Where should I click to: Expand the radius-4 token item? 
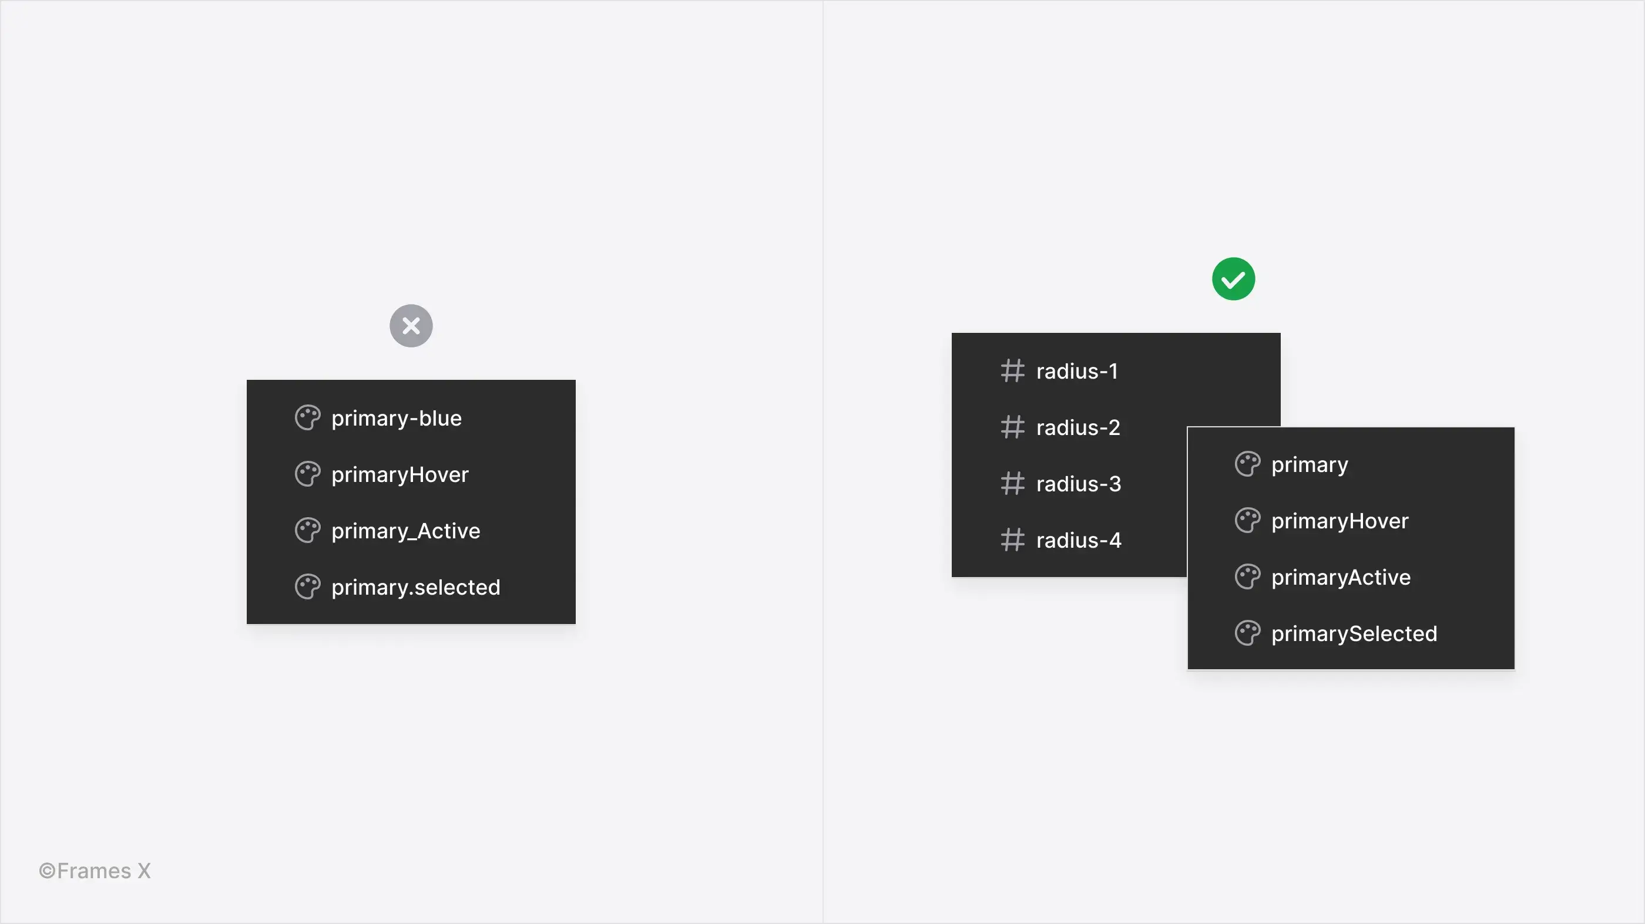tap(1079, 540)
